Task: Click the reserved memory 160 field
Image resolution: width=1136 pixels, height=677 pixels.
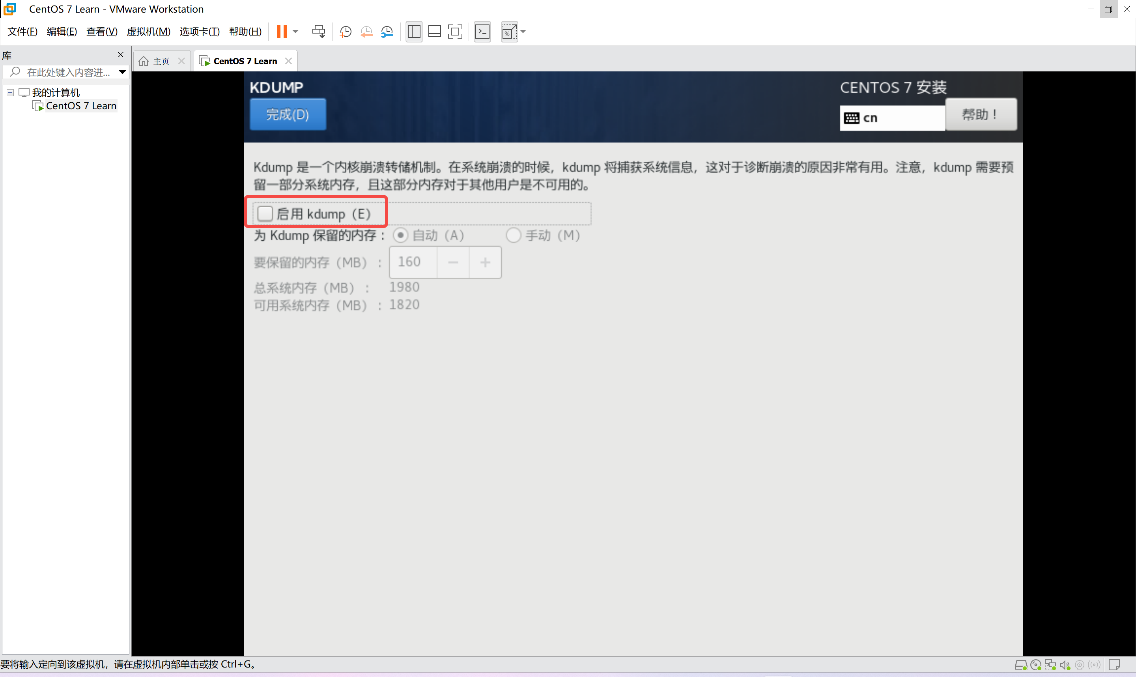Action: 413,262
